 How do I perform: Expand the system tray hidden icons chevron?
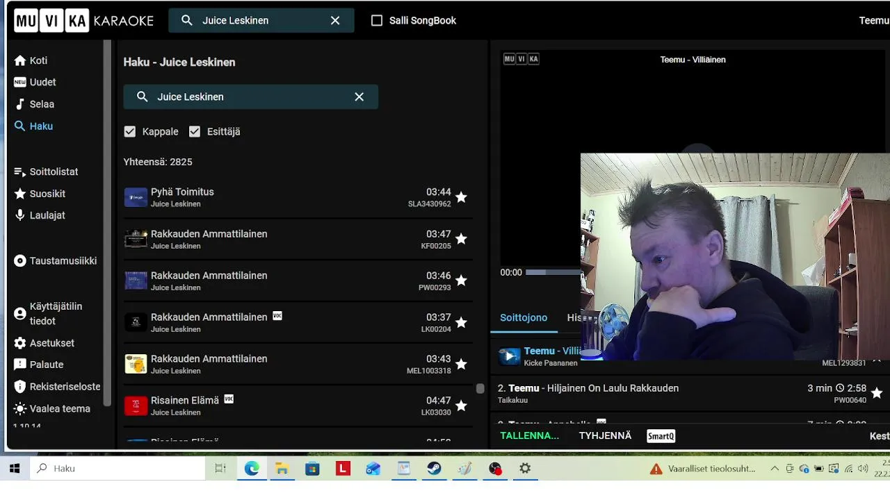pos(775,469)
